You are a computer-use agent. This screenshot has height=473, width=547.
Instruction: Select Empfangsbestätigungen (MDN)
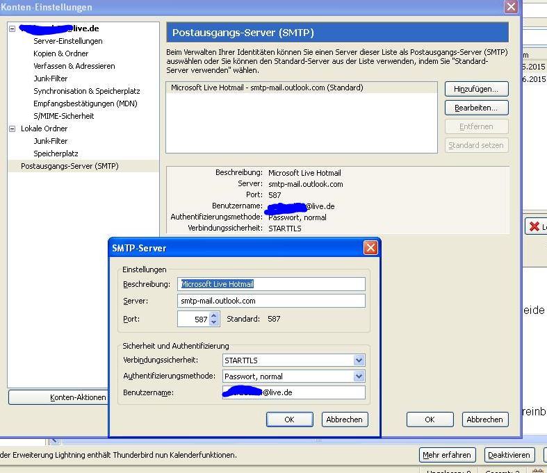(x=85, y=104)
